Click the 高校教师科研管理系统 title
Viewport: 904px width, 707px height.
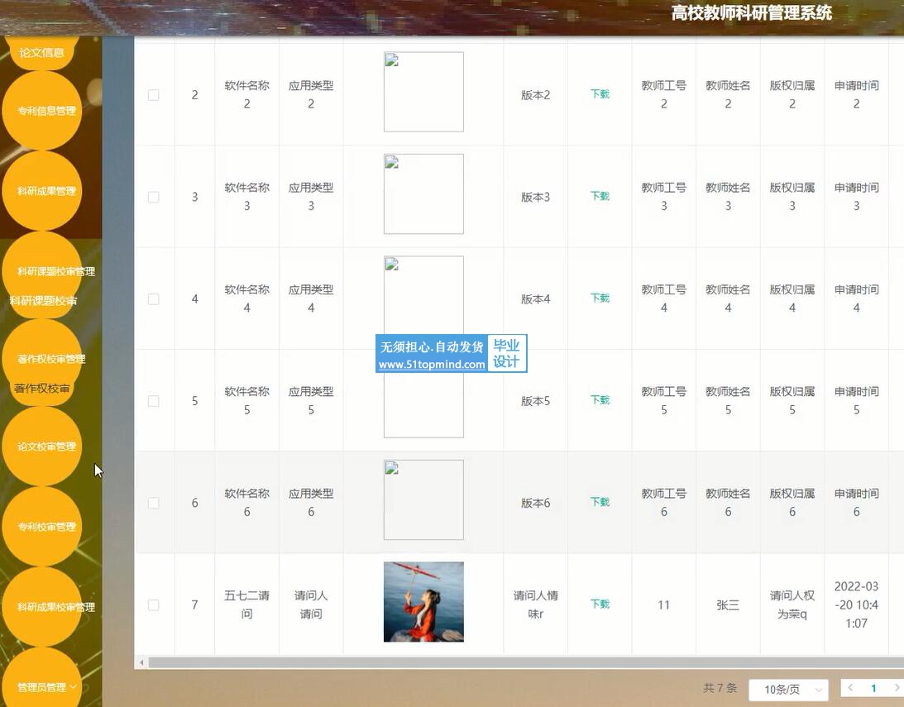pos(751,12)
